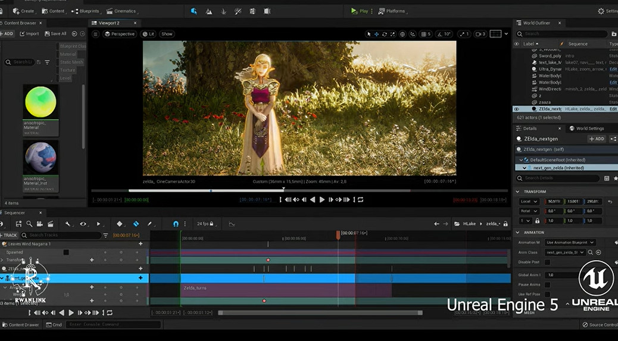Toggle the Spawned checkbox in Sequencer track
Screen dimensions: 618x341
[x=66, y=252]
